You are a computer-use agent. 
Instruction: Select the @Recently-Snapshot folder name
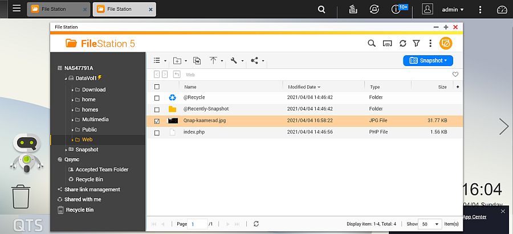click(206, 109)
